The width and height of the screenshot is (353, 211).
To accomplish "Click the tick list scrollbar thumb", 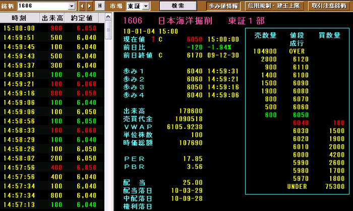I will pyautogui.click(x=108, y=30).
